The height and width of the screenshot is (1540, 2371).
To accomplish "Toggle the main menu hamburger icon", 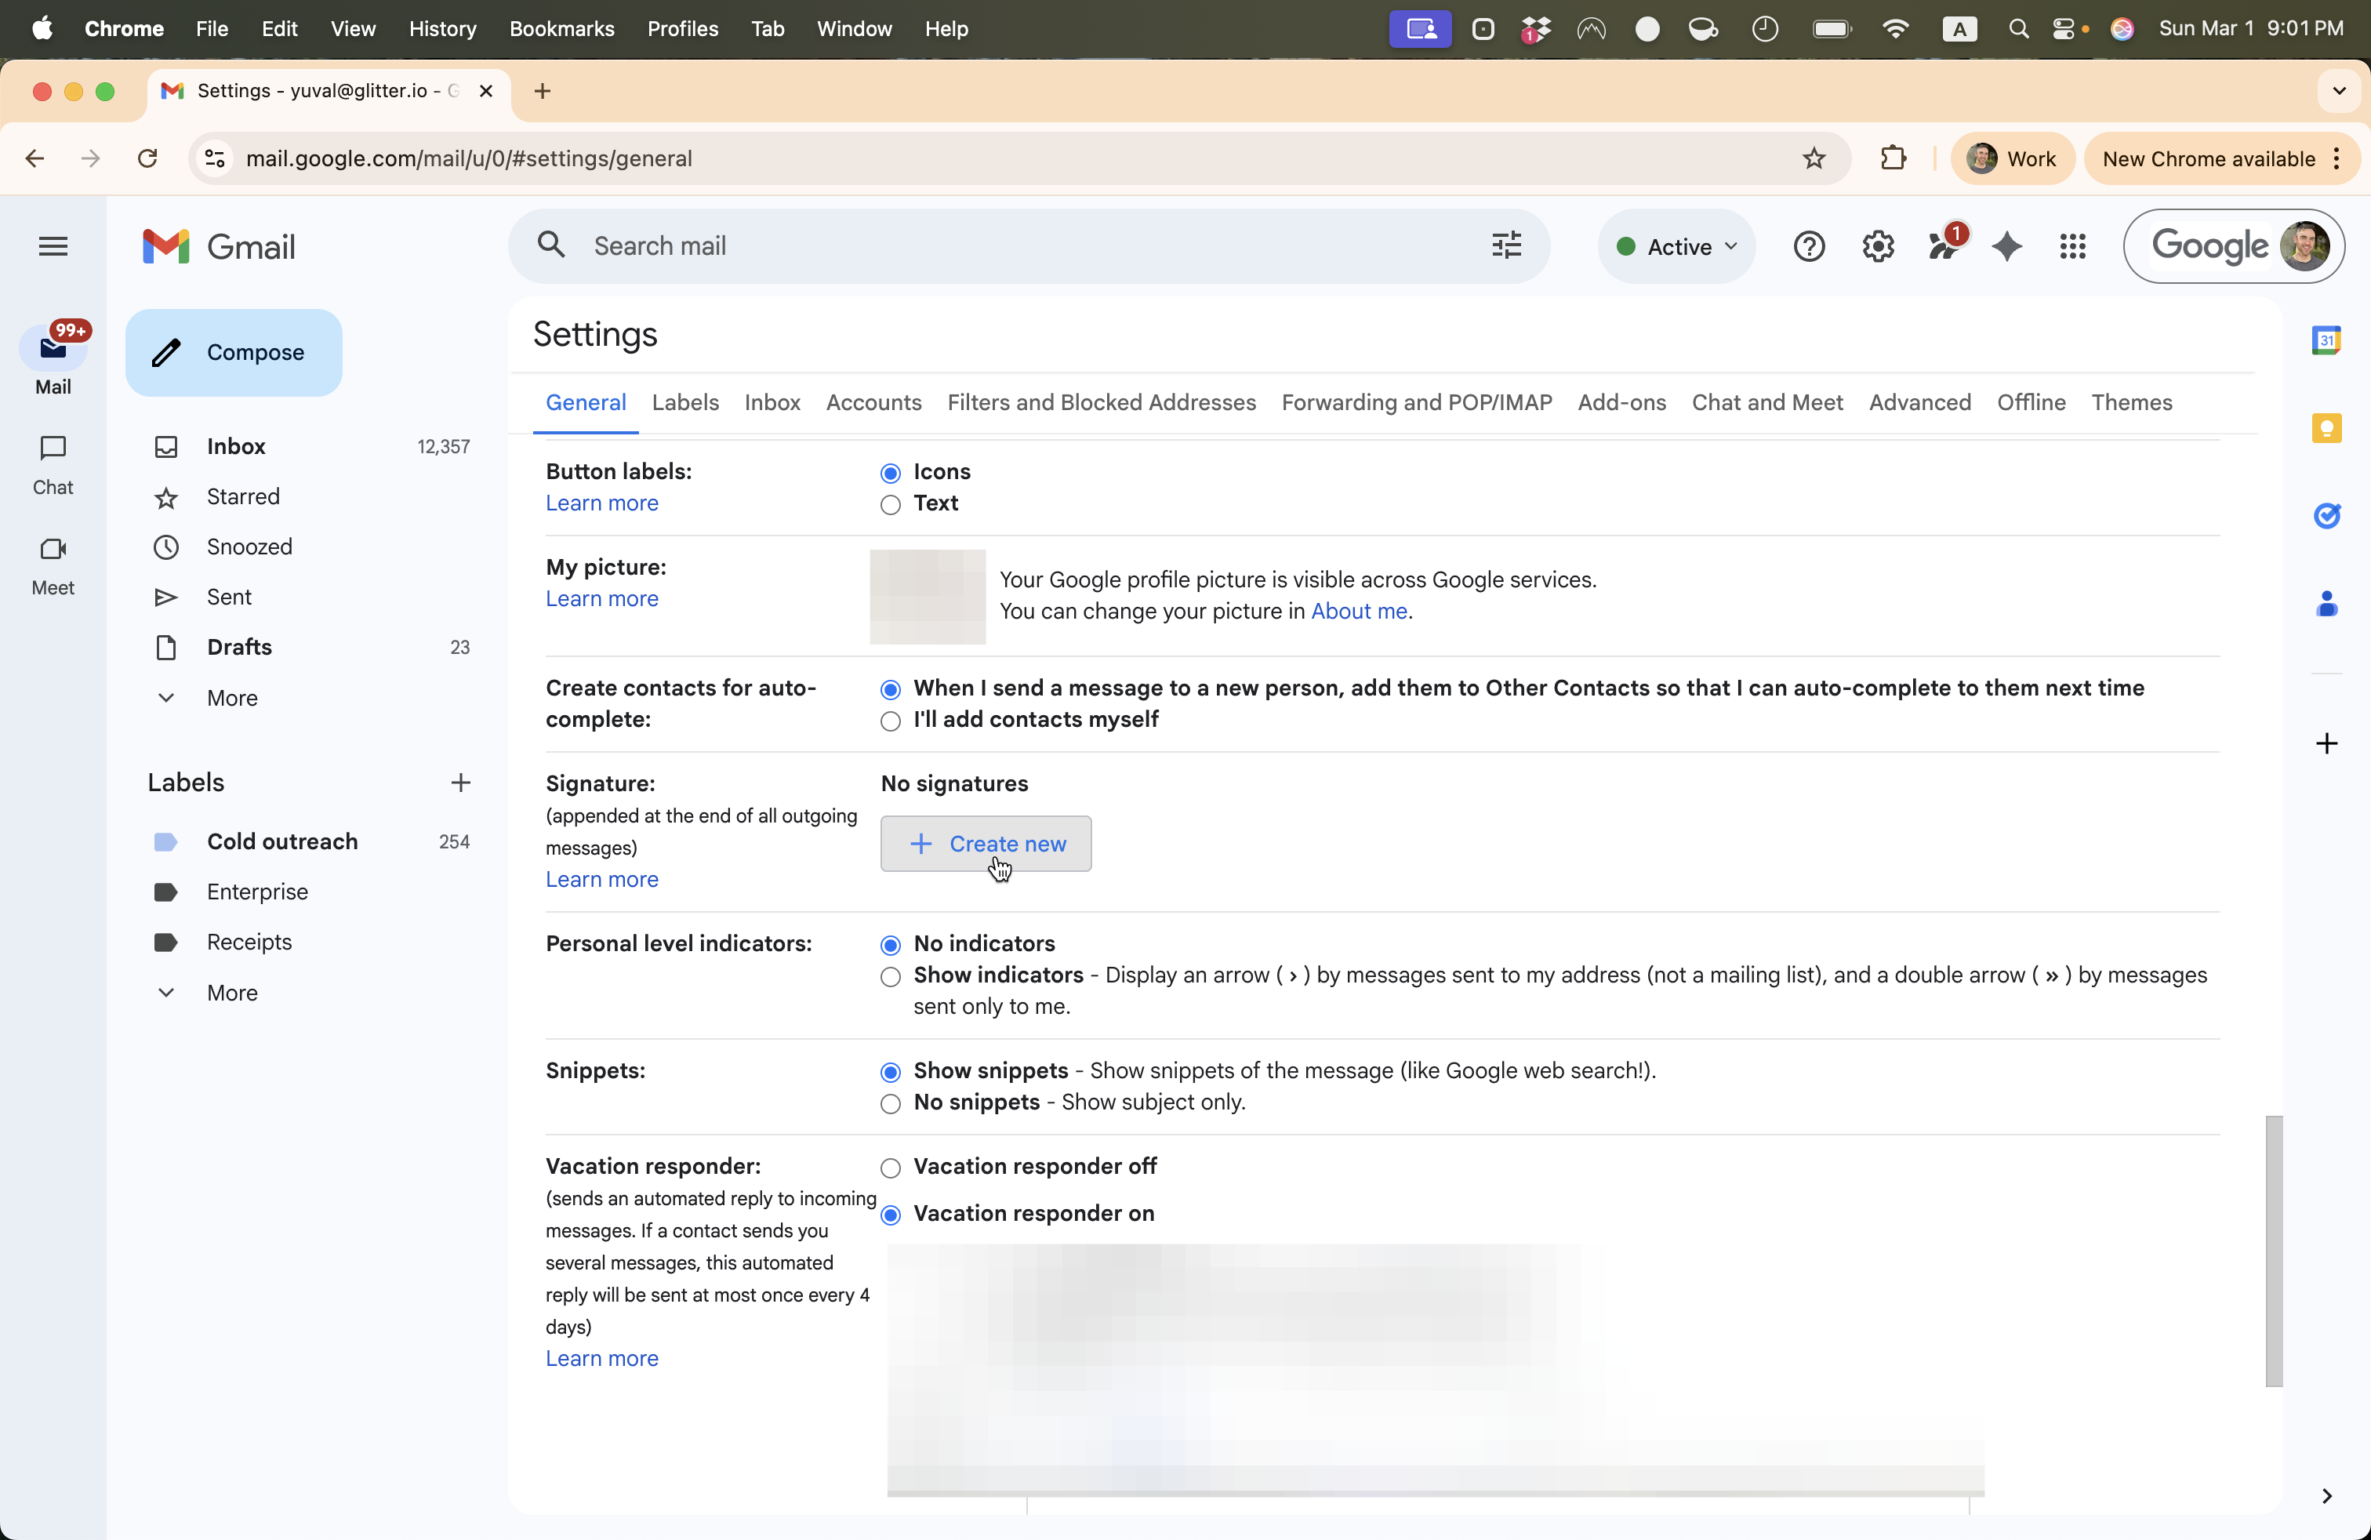I will click(x=53, y=246).
